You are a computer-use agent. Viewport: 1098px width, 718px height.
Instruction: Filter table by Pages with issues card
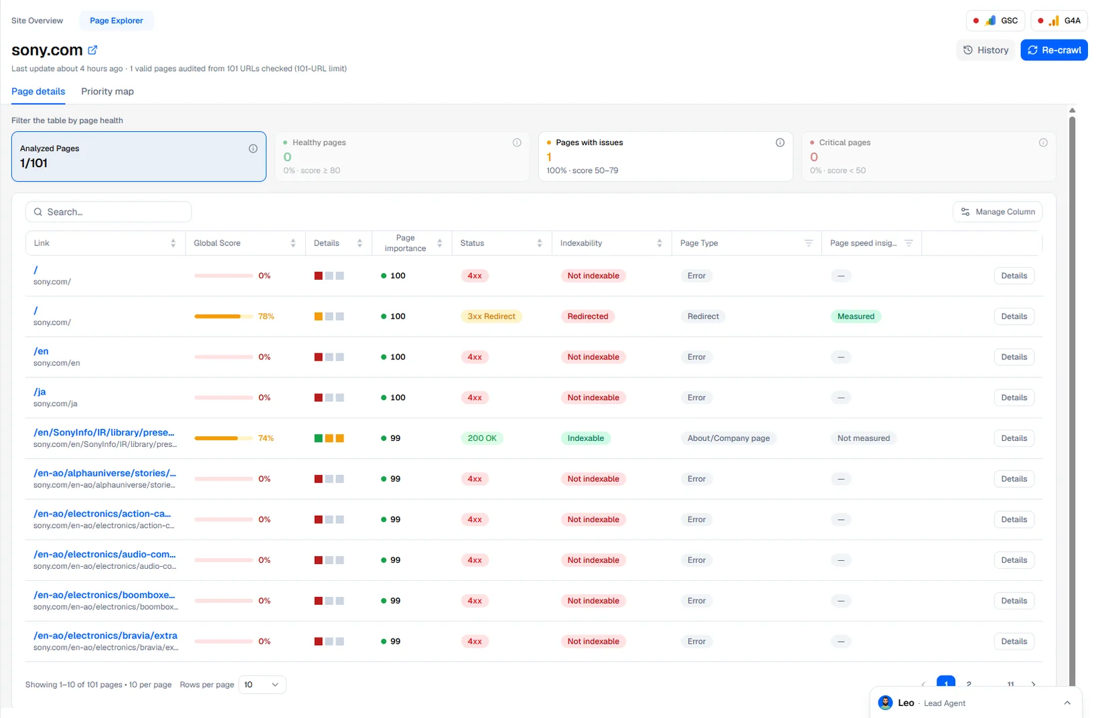665,157
